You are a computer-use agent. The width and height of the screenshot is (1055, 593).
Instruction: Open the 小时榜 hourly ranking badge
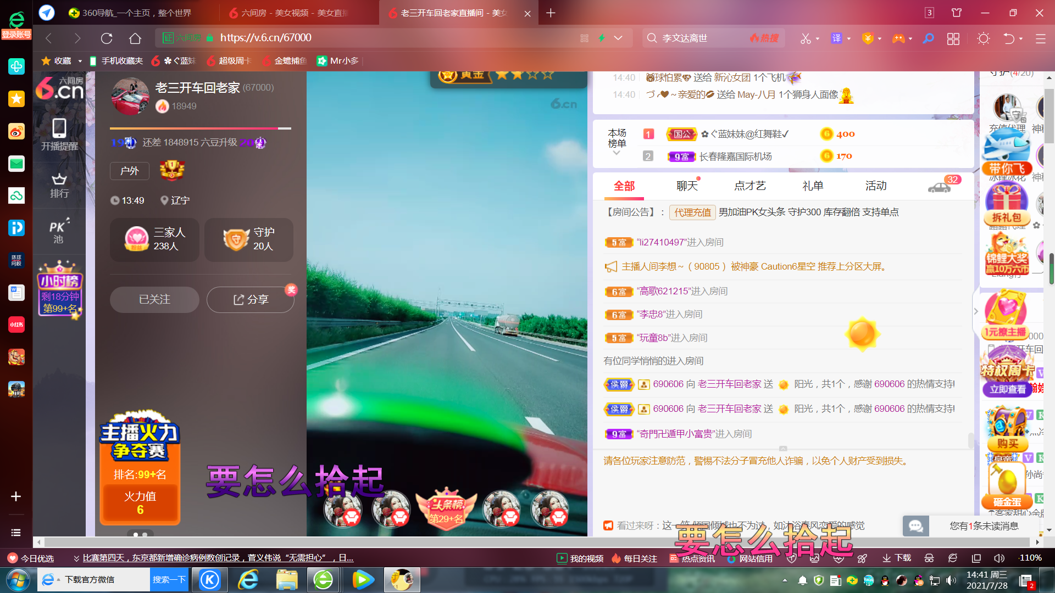[60, 290]
